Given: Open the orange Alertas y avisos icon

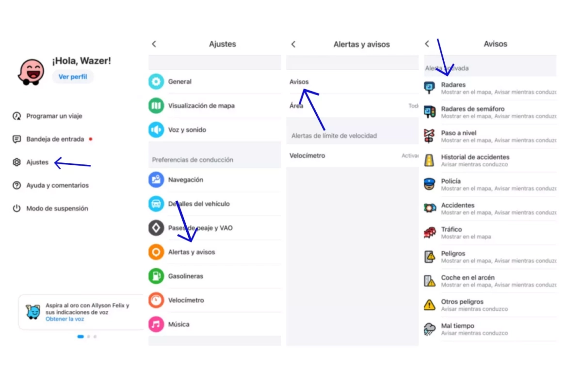Looking at the screenshot, I should click(x=156, y=252).
